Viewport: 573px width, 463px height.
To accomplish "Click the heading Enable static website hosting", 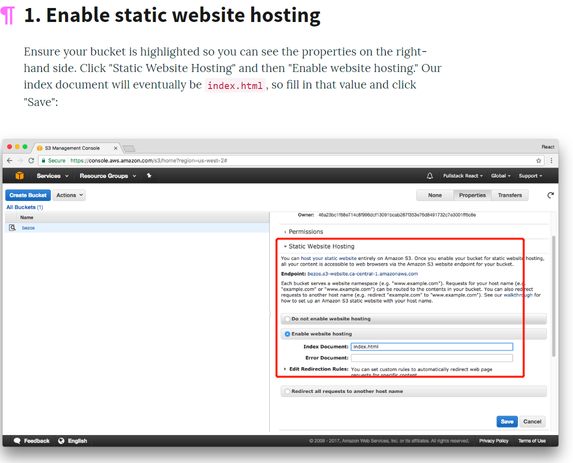I will pos(172,15).
